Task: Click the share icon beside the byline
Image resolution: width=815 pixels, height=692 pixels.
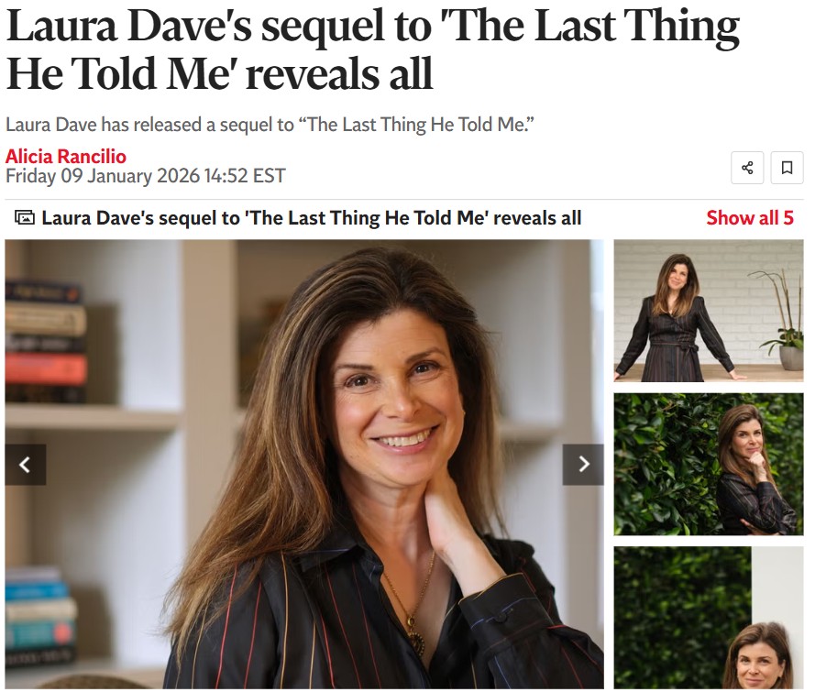Action: pyautogui.click(x=747, y=168)
